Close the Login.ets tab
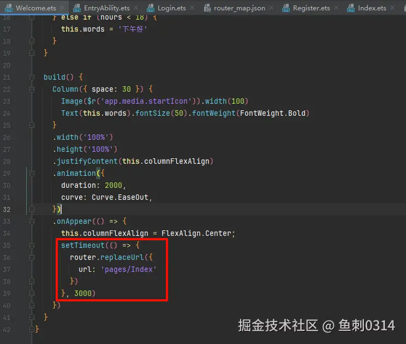 coord(192,8)
